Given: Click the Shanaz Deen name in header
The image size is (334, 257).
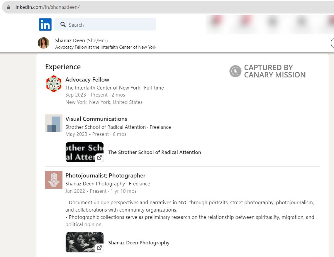Looking at the screenshot, I should point(70,40).
